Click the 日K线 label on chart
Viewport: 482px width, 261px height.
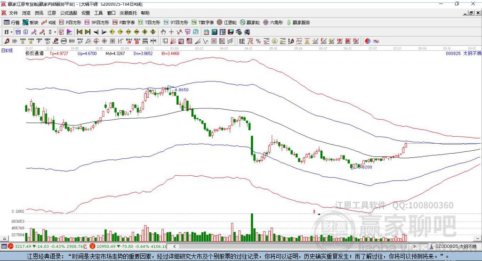tap(7, 50)
